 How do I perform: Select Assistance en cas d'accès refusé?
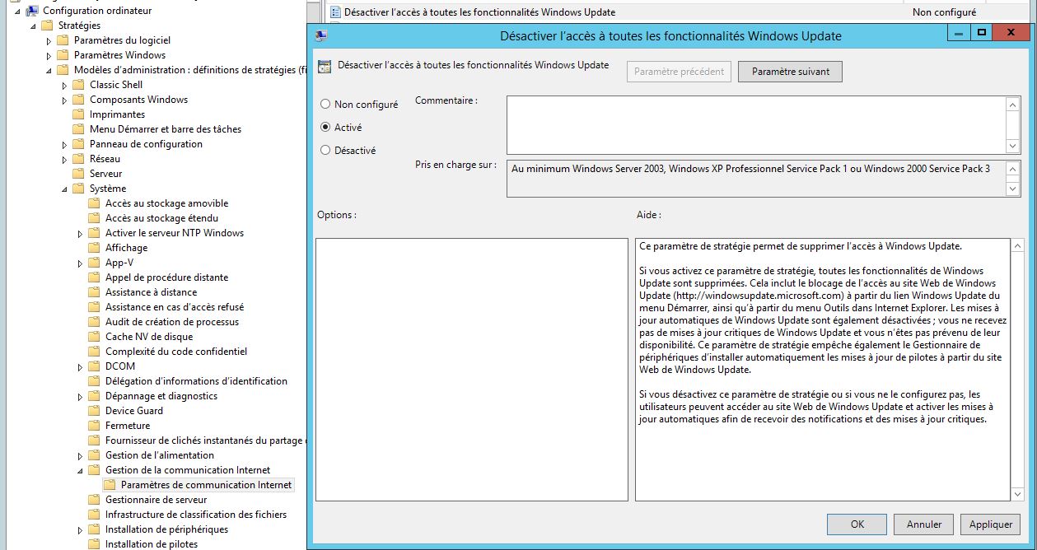click(x=175, y=307)
